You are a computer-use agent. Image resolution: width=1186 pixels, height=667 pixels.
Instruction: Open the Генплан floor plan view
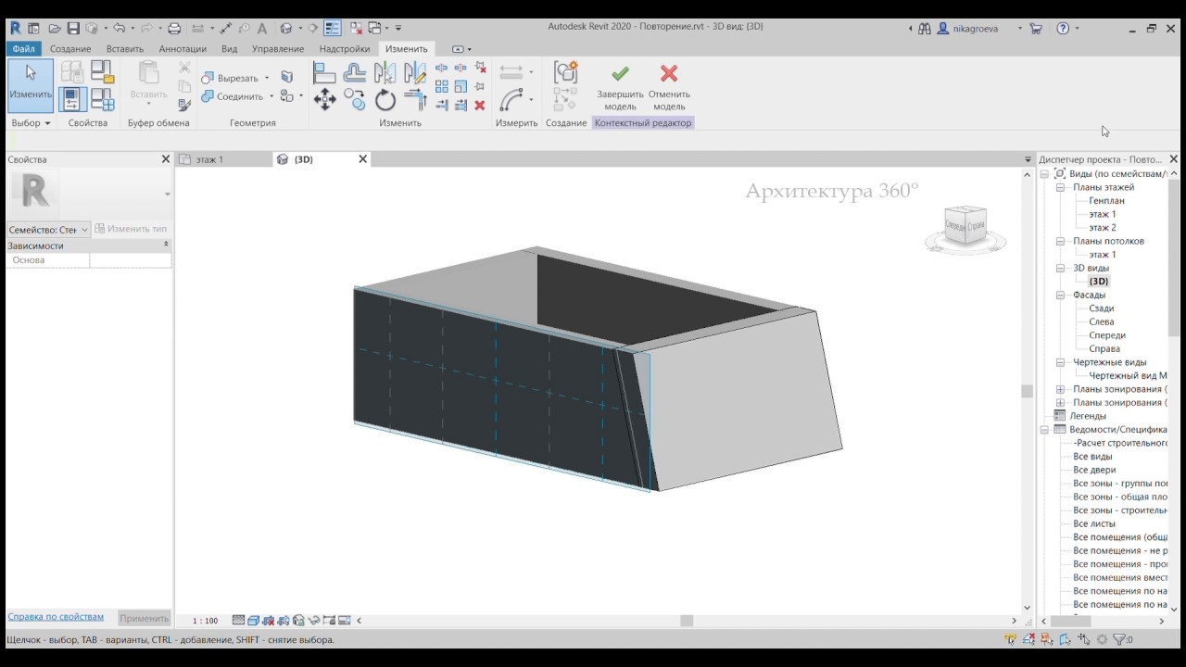(1106, 200)
